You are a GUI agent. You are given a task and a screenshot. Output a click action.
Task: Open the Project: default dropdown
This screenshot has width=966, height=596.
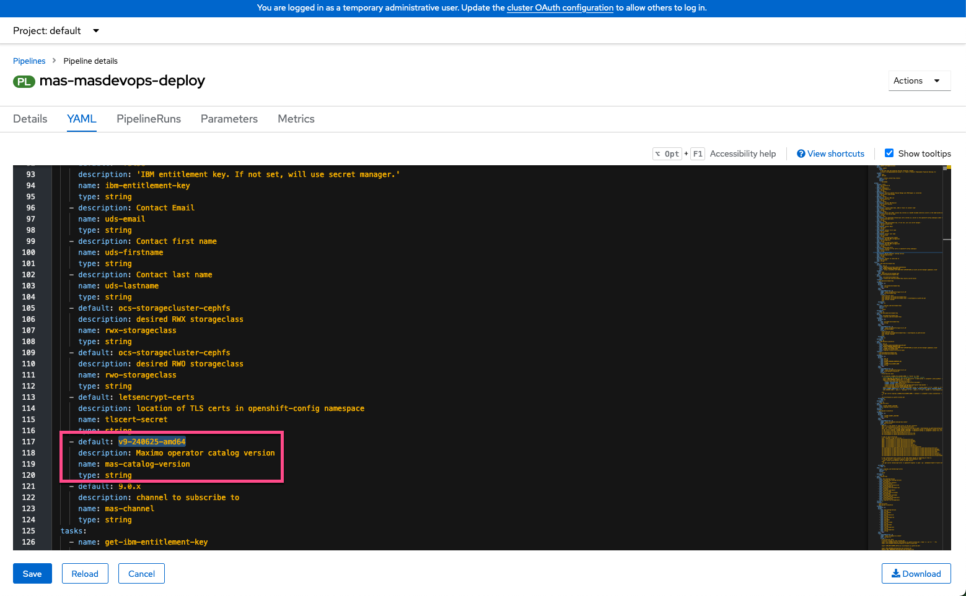[x=56, y=31]
